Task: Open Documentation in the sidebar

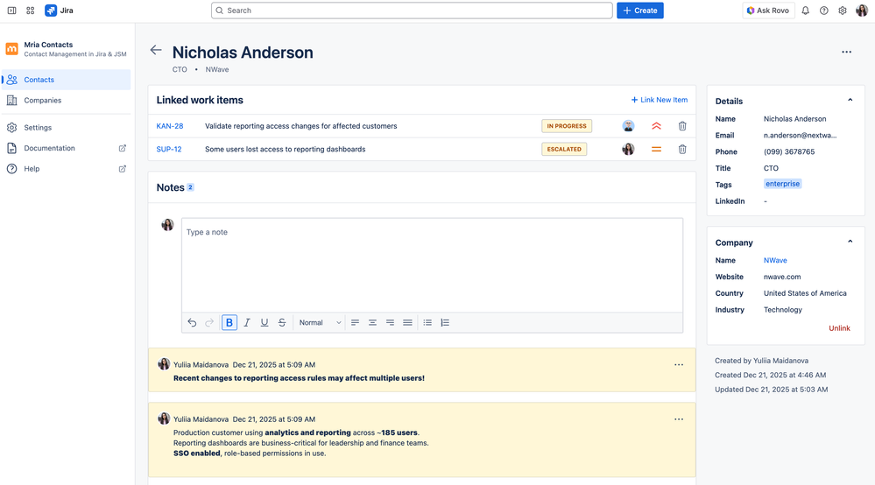Action: point(67,148)
